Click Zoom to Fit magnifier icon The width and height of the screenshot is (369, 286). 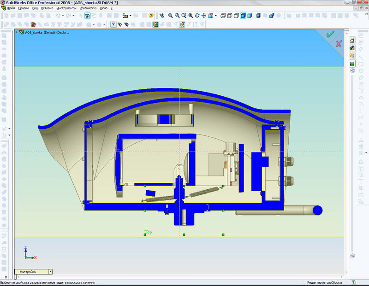click(x=170, y=16)
